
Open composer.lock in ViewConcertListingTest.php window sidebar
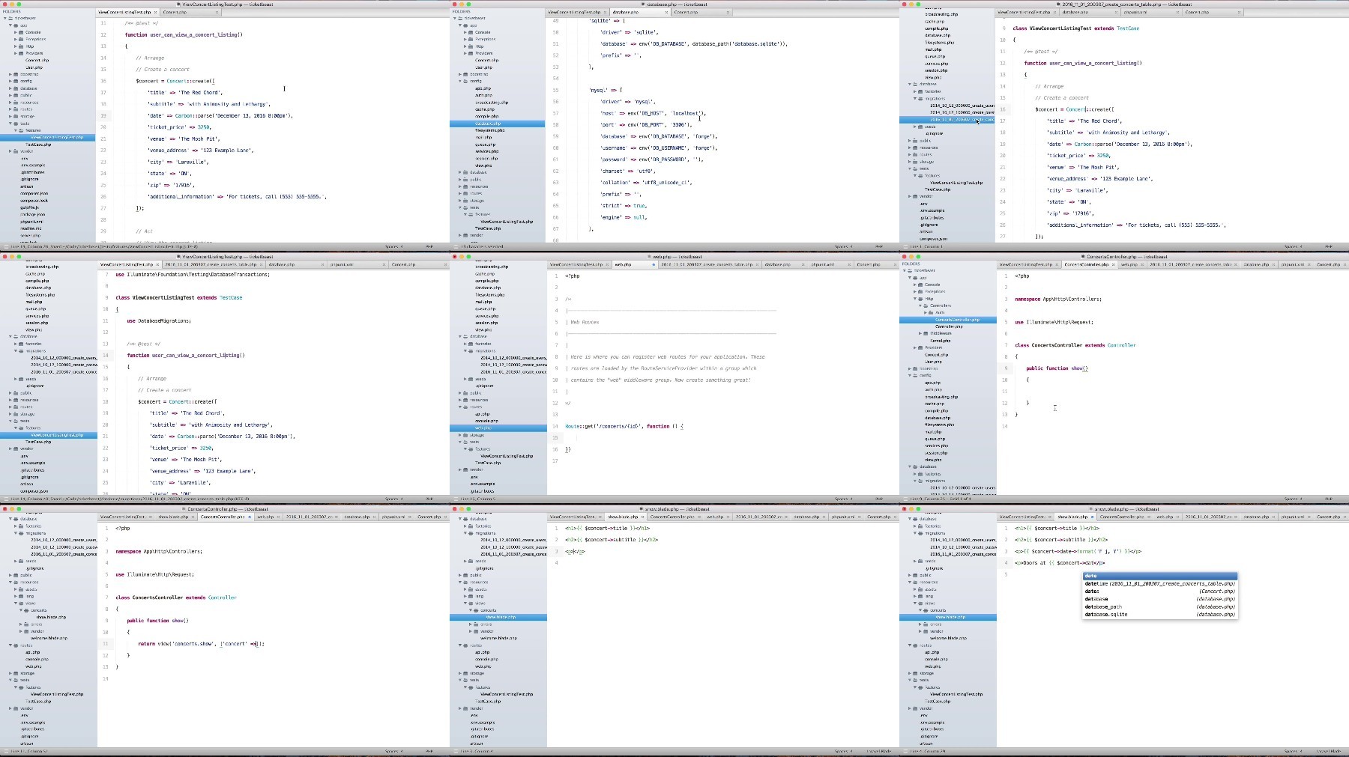click(x=34, y=201)
